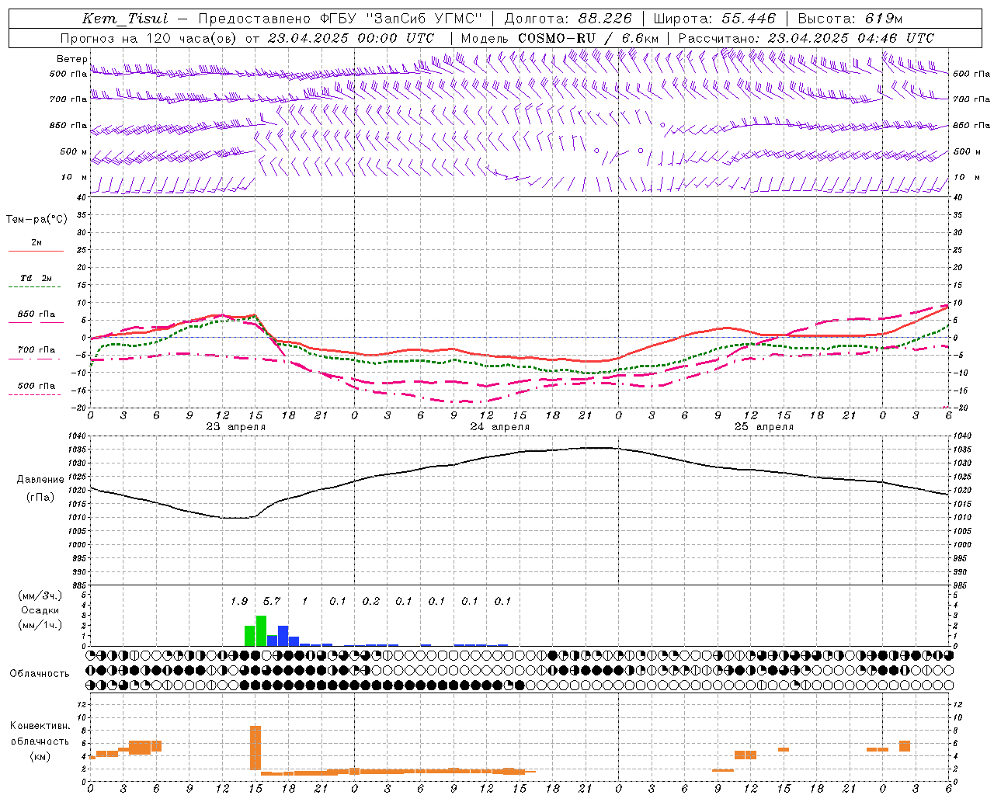Select the model label COSMO-RU / 6.6км
This screenshot has width=994, height=795.
tap(589, 38)
